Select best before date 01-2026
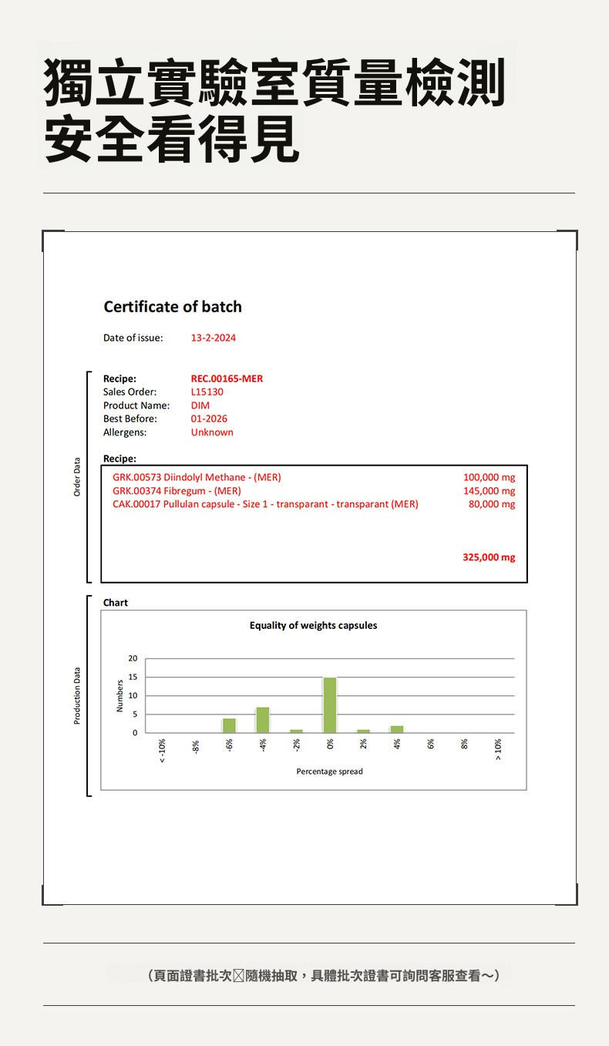Viewport: 609px width, 1046px height. pos(209,419)
